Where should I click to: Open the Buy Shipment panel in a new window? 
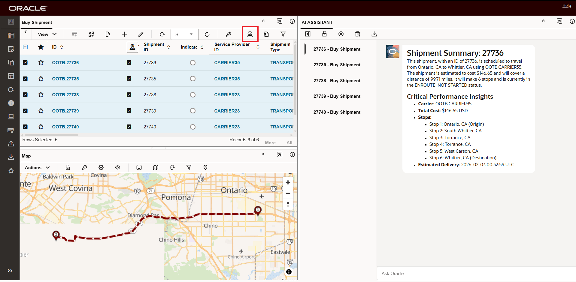pos(280,21)
